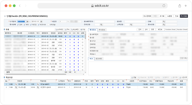The height and width of the screenshot is (105, 192).
Task: Click the 엑셀 export button above the list
Action: tap(83, 29)
